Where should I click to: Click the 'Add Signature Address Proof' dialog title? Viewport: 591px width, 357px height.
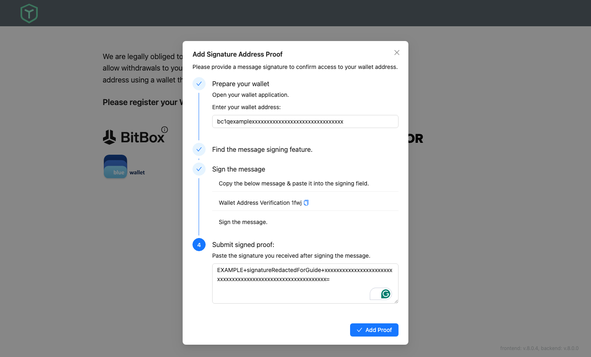tap(237, 54)
